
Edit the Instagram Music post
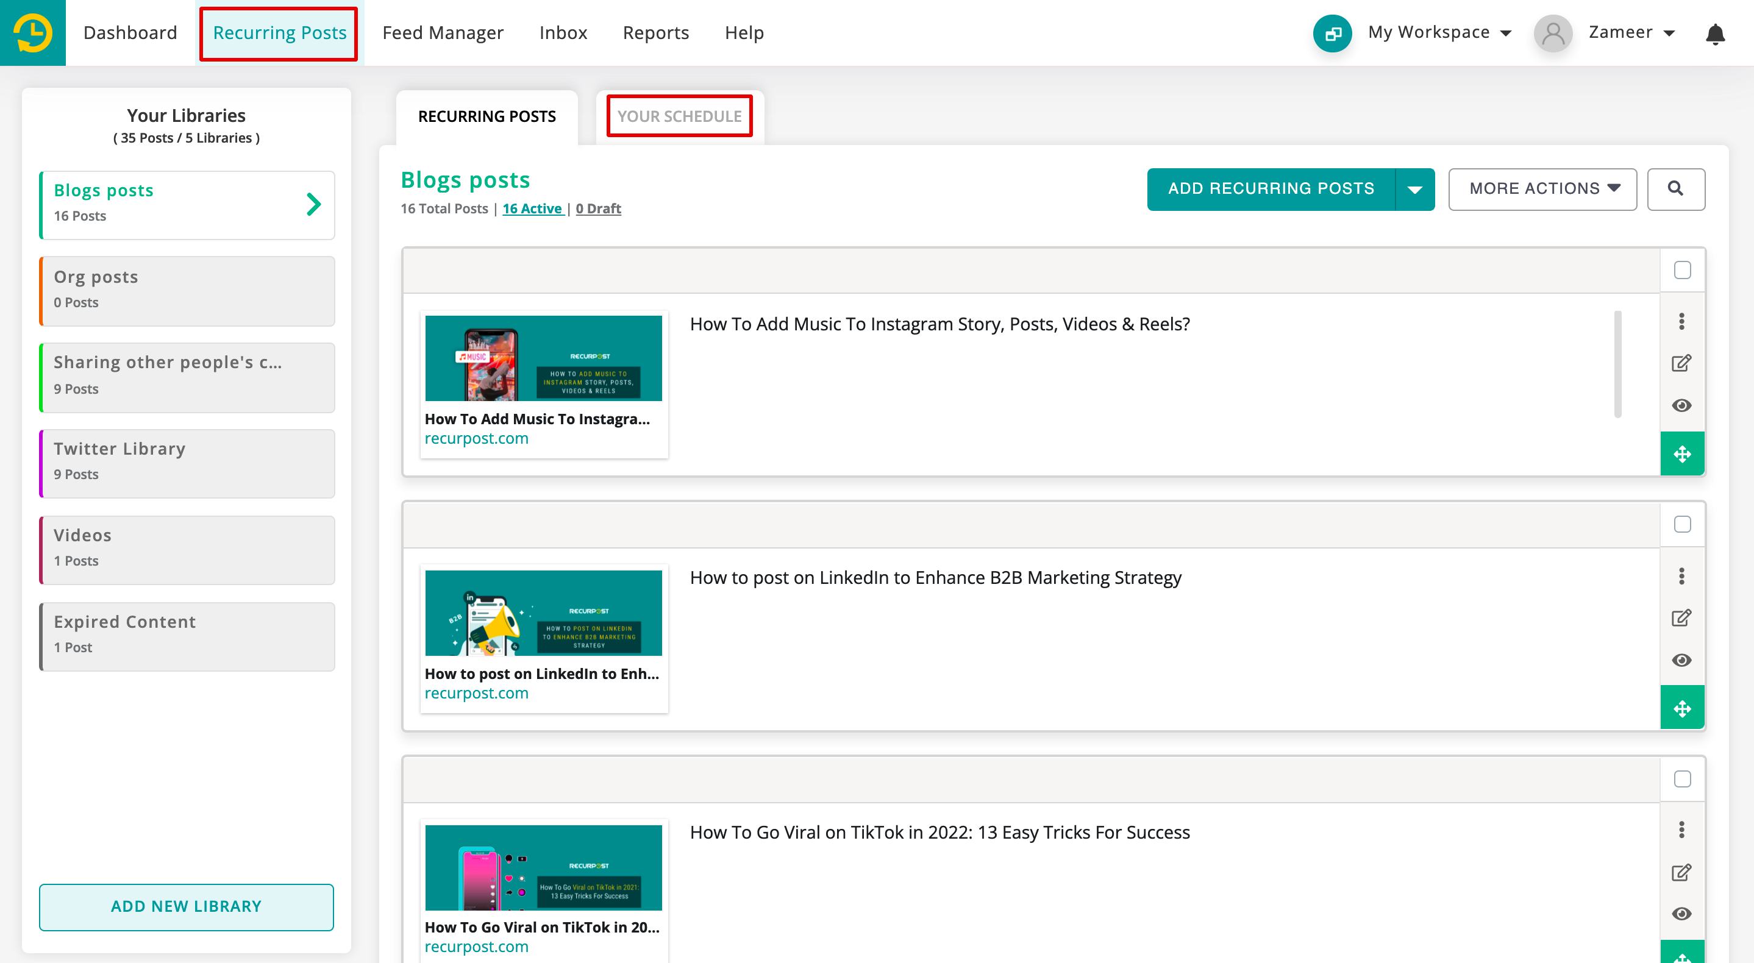[x=1681, y=363]
